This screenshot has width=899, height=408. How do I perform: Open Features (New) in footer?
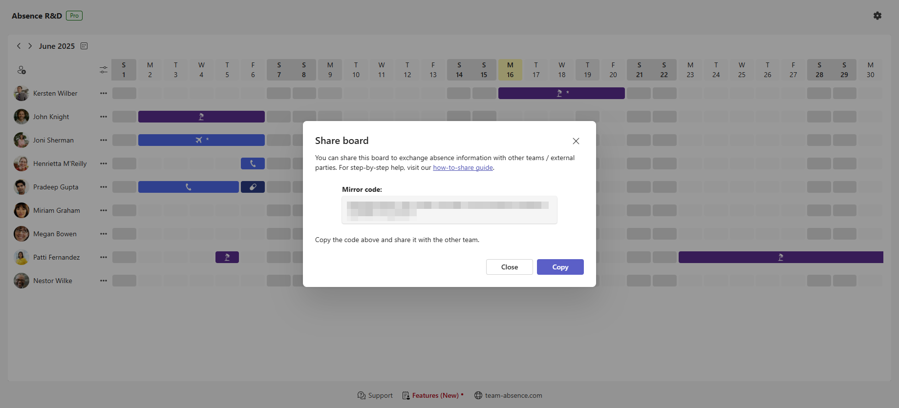(x=433, y=395)
